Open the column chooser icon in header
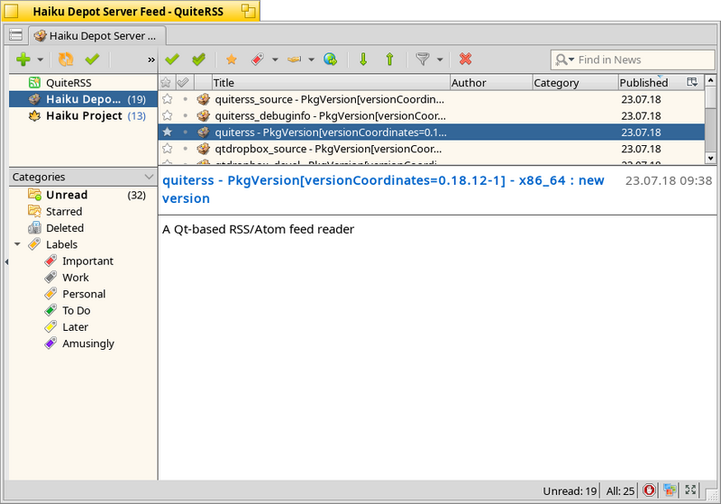The width and height of the screenshot is (721, 504). [692, 82]
